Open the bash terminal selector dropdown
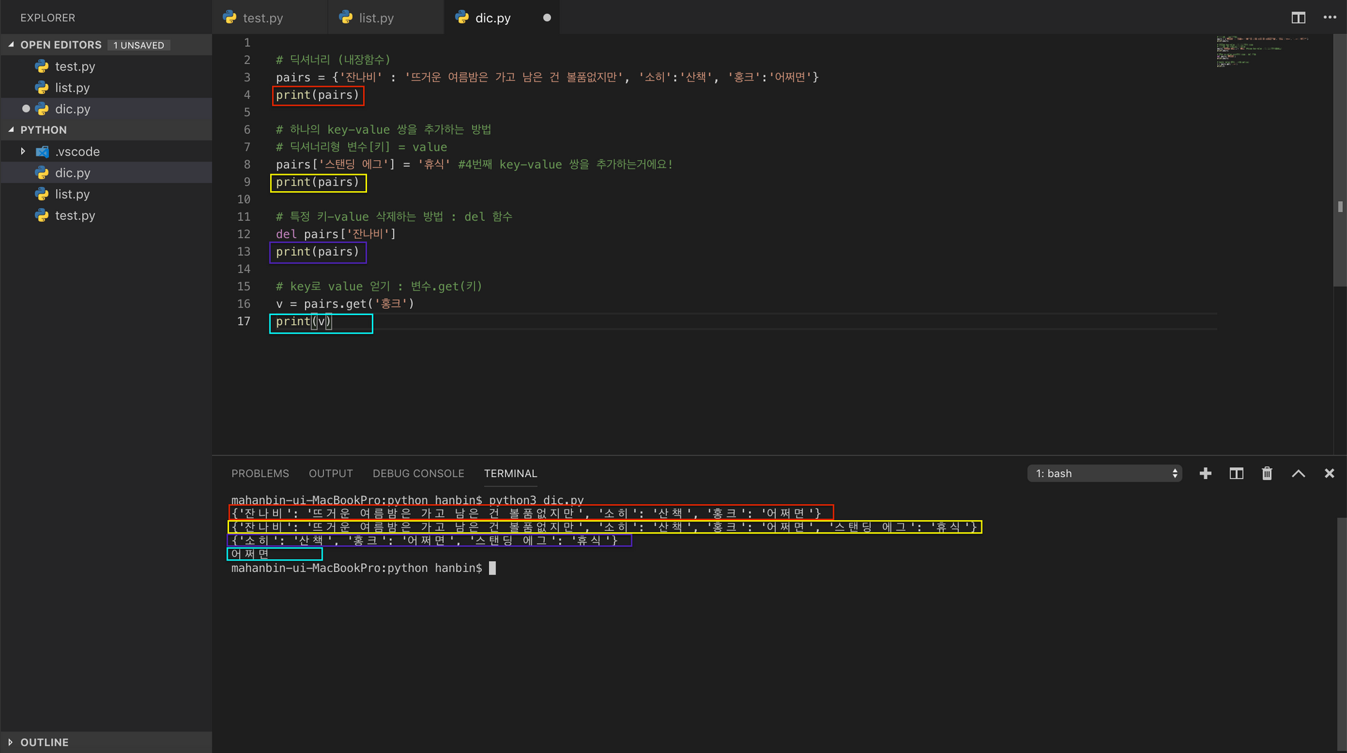The height and width of the screenshot is (753, 1347). [x=1105, y=474]
